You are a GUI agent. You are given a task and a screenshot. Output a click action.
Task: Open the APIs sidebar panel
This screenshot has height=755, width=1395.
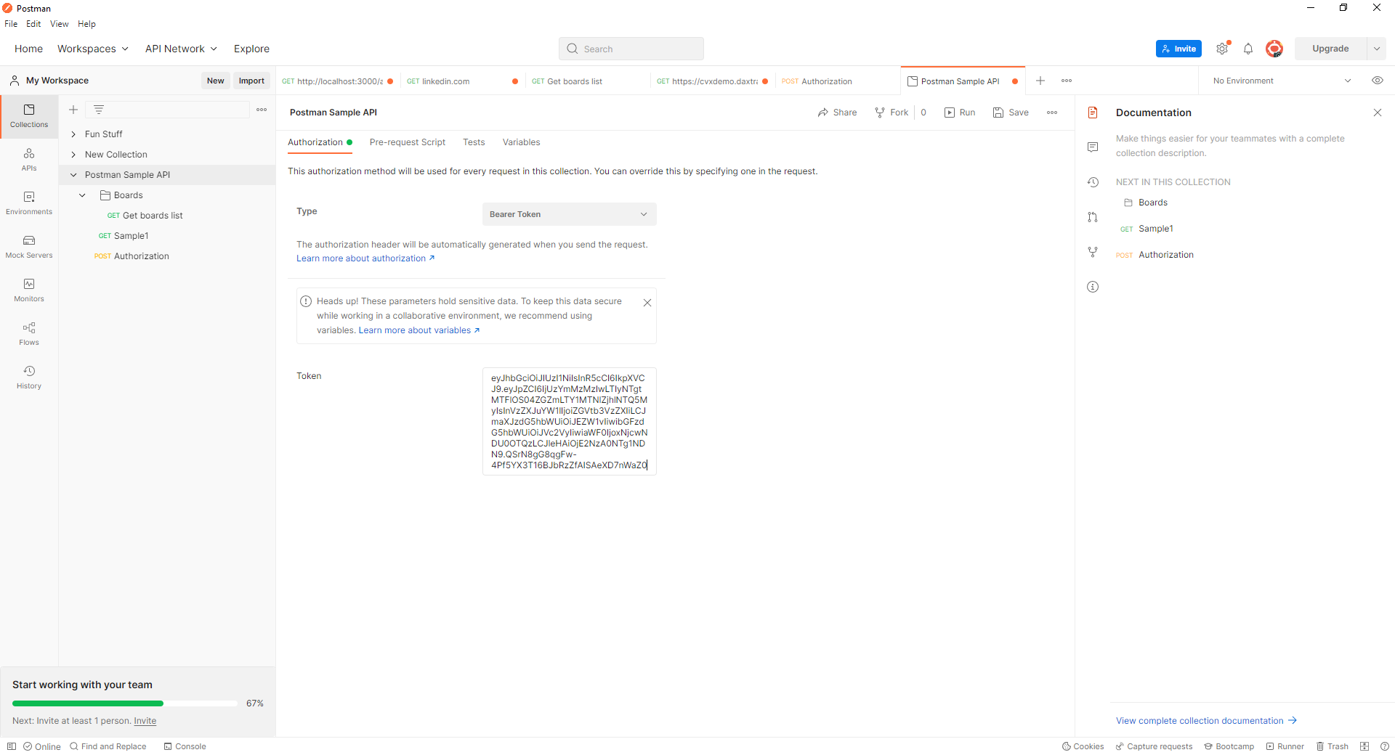tap(29, 160)
